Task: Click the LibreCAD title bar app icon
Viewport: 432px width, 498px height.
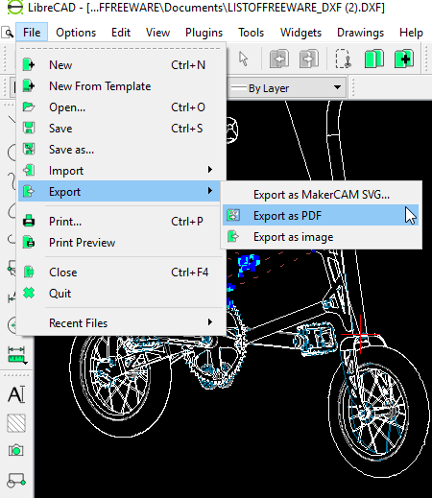Action: tap(14, 7)
